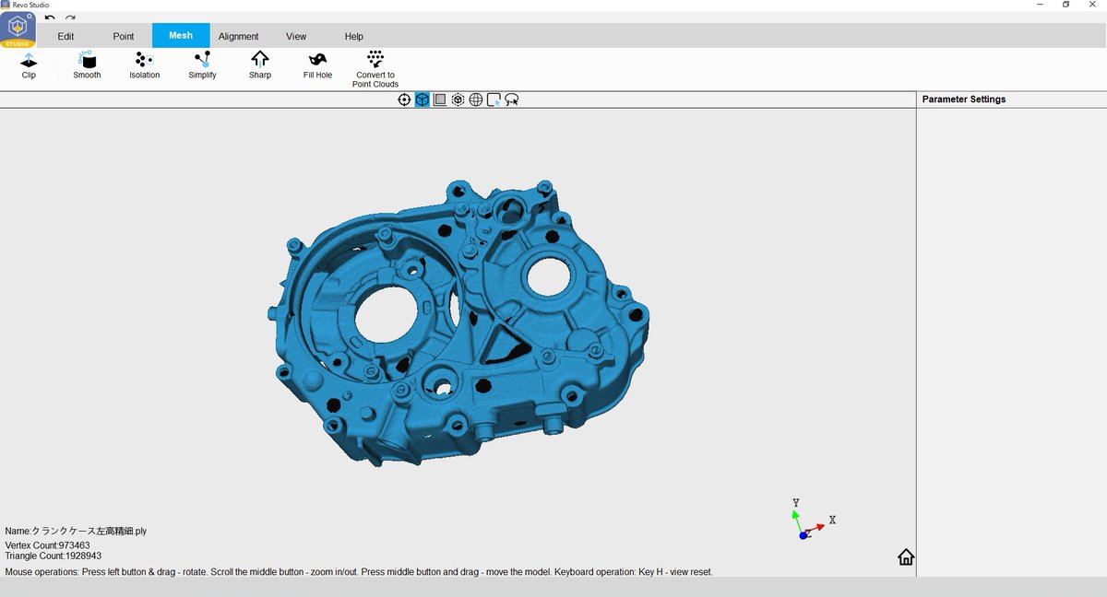Minimize the Revo Studio window
This screenshot has height=597, width=1107.
point(1039,5)
